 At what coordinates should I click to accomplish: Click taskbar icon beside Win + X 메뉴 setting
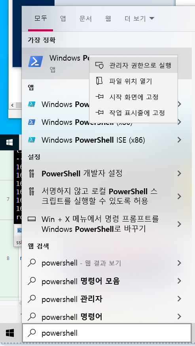[x=32, y=219]
